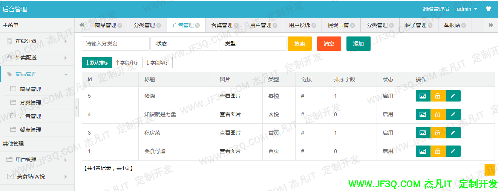Open the -类型- dropdown filter
The width and height of the screenshot is (498, 191).
pos(253,44)
